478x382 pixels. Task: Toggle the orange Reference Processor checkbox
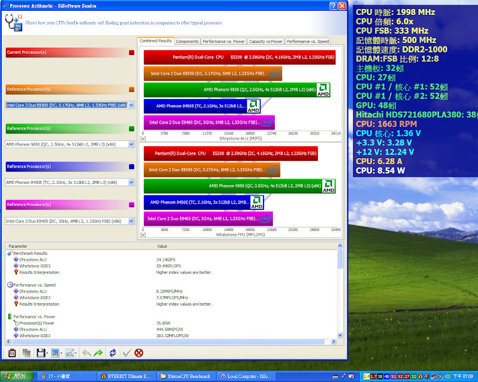131,90
